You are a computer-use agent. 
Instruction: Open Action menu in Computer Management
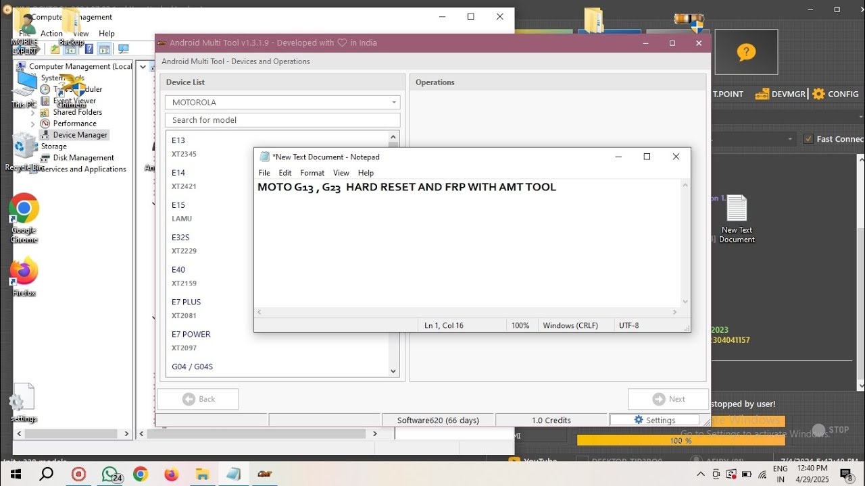pyautogui.click(x=51, y=33)
